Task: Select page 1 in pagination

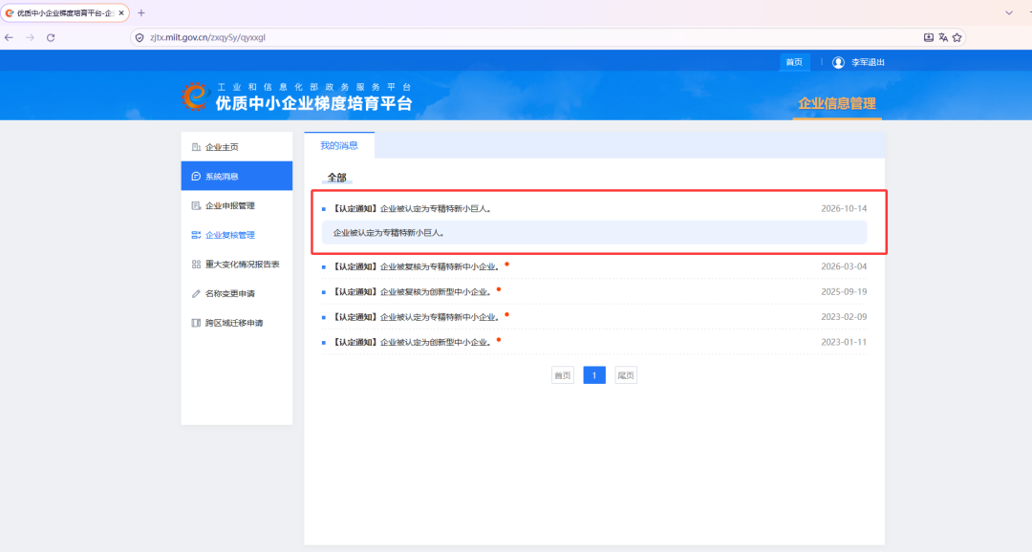Action: [594, 375]
